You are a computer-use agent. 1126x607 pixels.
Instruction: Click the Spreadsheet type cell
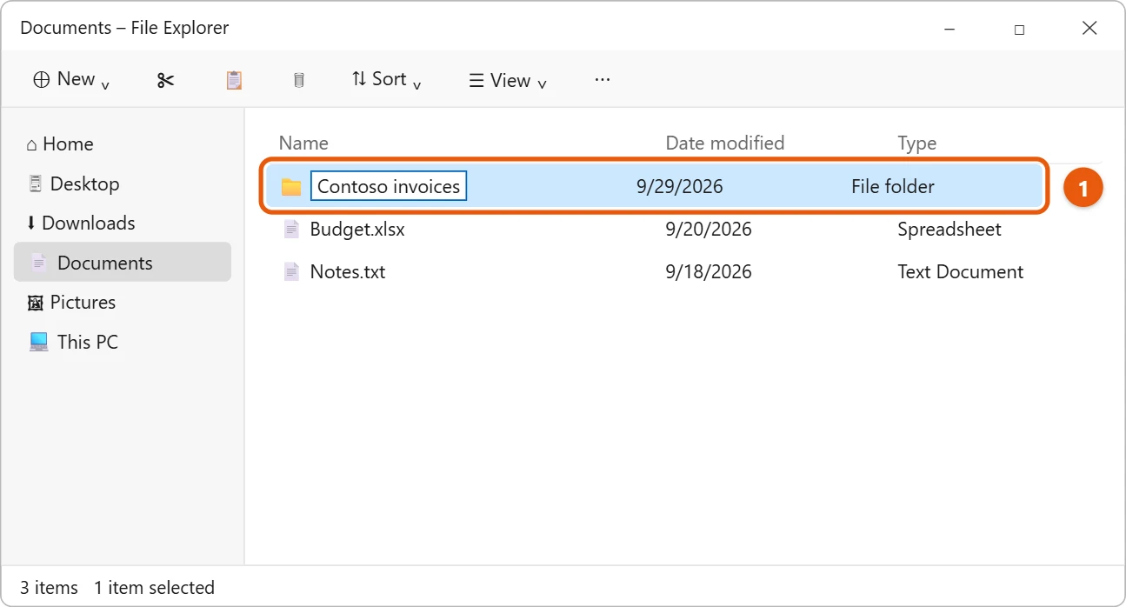tap(949, 230)
